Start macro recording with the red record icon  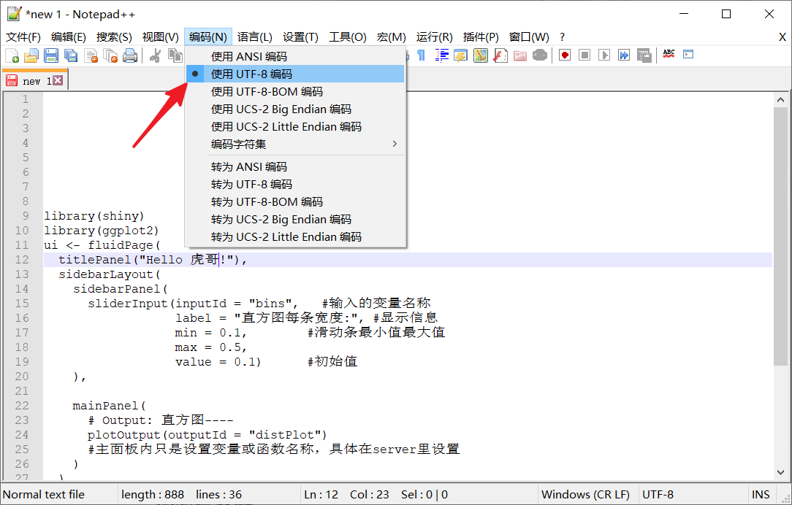[x=564, y=54]
